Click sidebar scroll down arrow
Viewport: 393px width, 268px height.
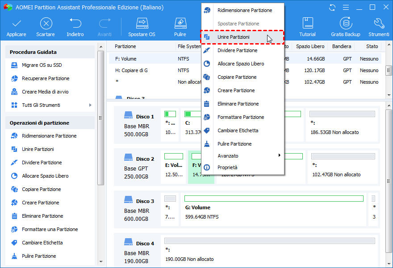tap(101, 262)
